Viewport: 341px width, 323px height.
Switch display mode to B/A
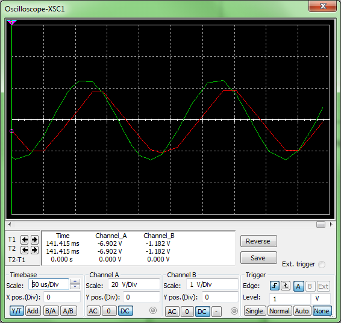coord(51,311)
